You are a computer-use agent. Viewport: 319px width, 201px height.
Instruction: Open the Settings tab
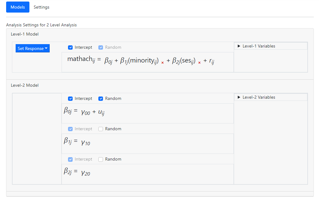(41, 7)
